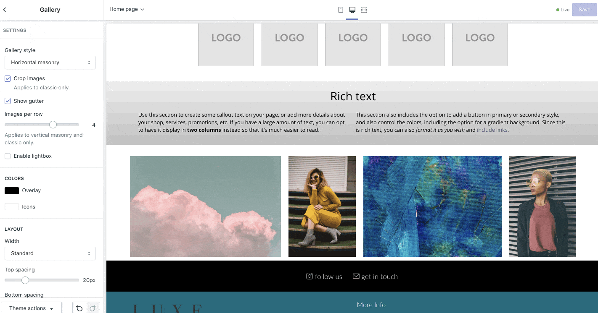Select the desktop preview icon
This screenshot has width=598, height=313.
tap(352, 10)
